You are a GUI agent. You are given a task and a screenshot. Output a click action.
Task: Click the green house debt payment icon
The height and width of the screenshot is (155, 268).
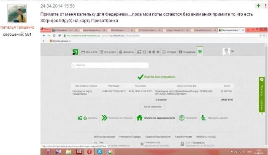[139, 118]
